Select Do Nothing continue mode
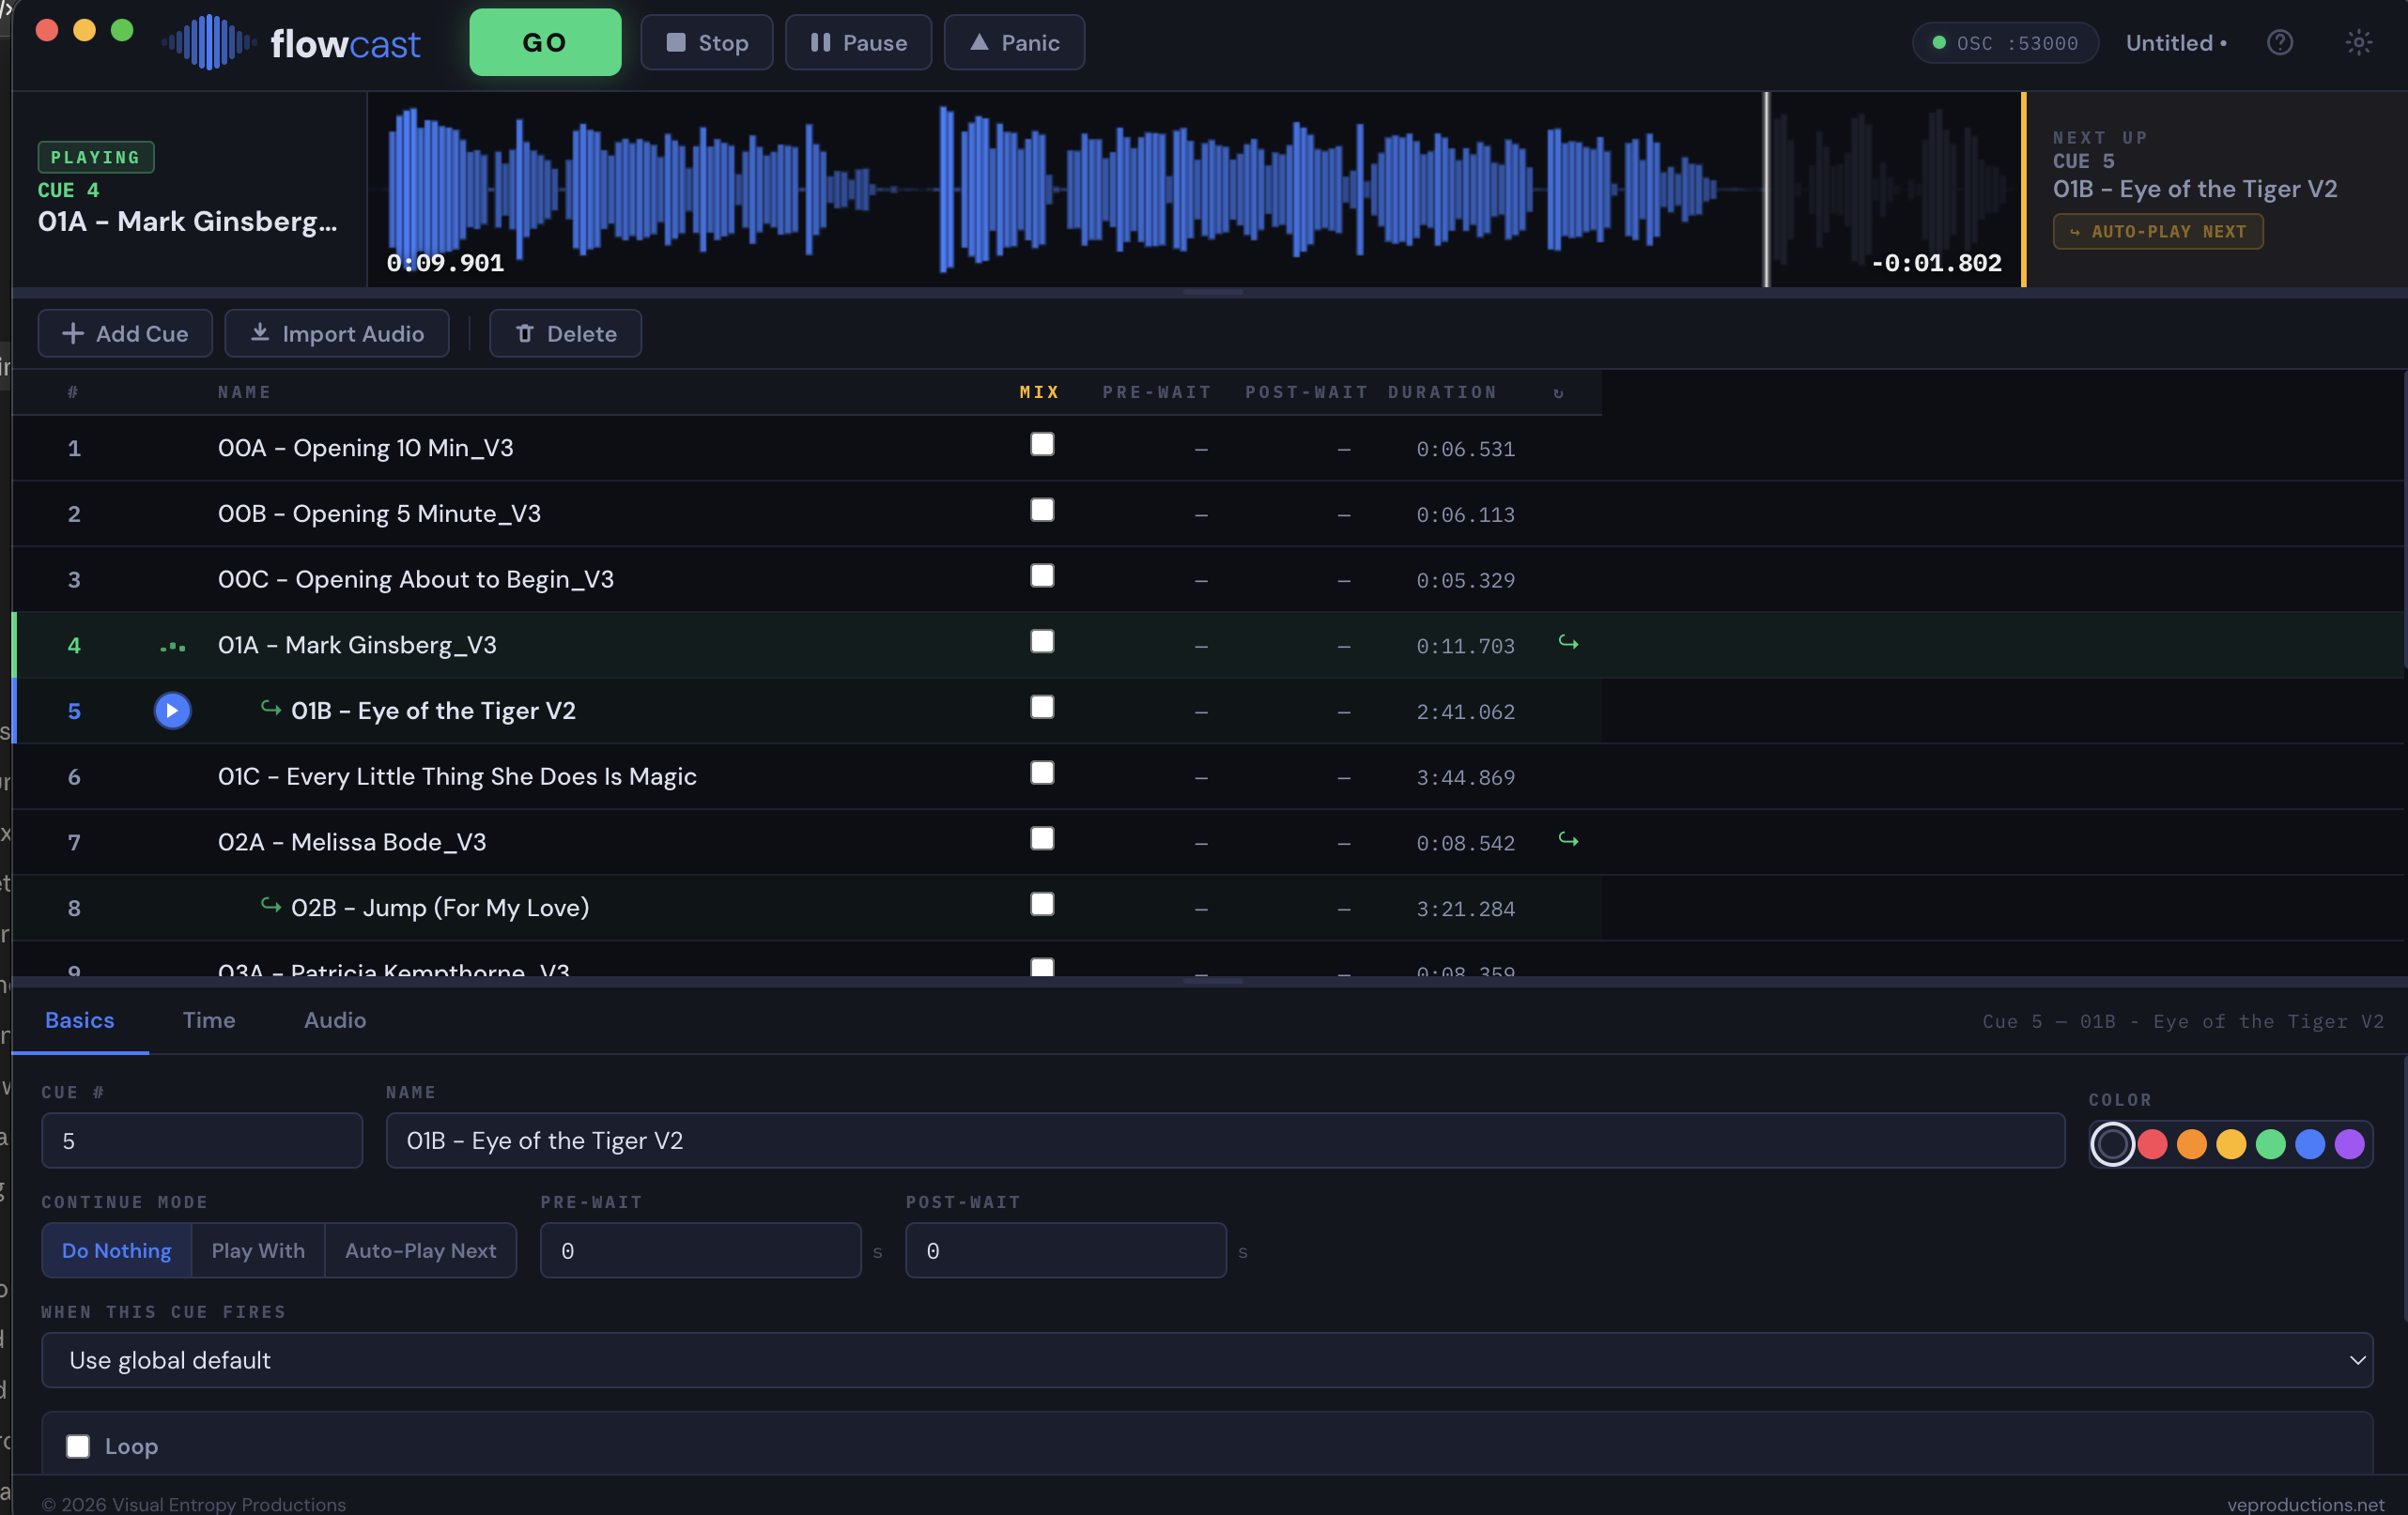Viewport: 2408px width, 1515px height. [x=116, y=1251]
